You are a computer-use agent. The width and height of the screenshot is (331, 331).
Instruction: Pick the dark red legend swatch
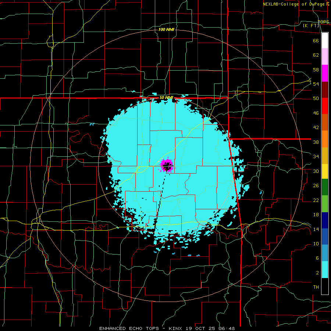[325, 90]
